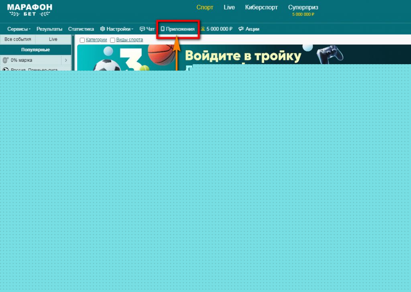Open Акции promotions megaphone item
The height and width of the screenshot is (292, 411).
[249, 29]
